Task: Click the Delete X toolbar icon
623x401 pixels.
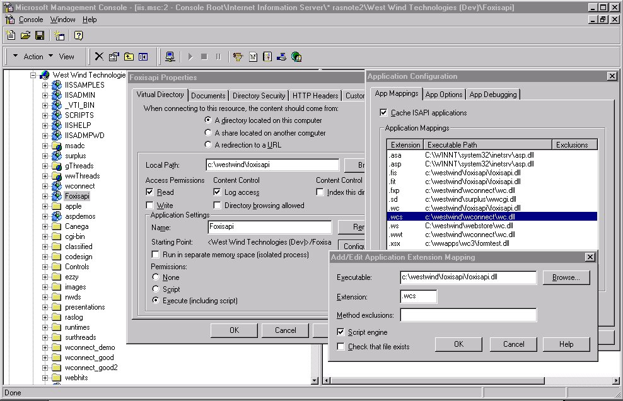Action: tap(99, 57)
